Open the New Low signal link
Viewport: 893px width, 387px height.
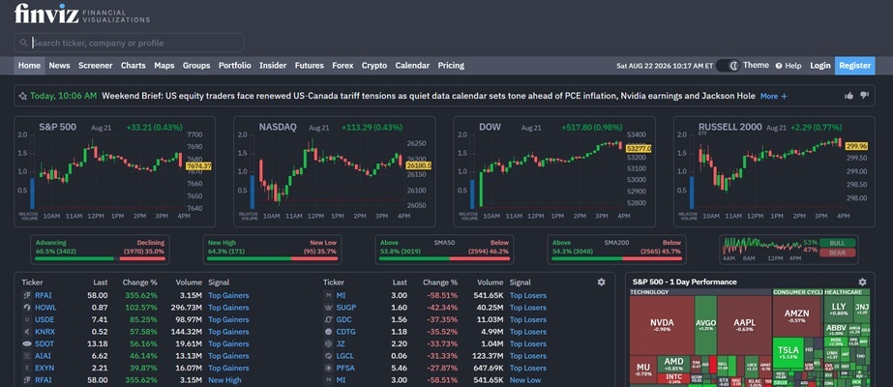click(x=525, y=379)
